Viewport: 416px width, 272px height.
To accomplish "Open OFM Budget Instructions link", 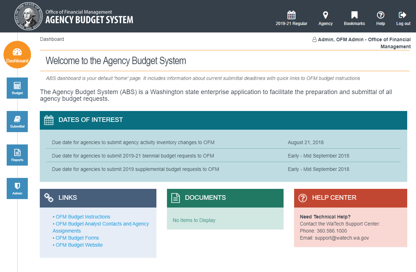I will tap(83, 216).
